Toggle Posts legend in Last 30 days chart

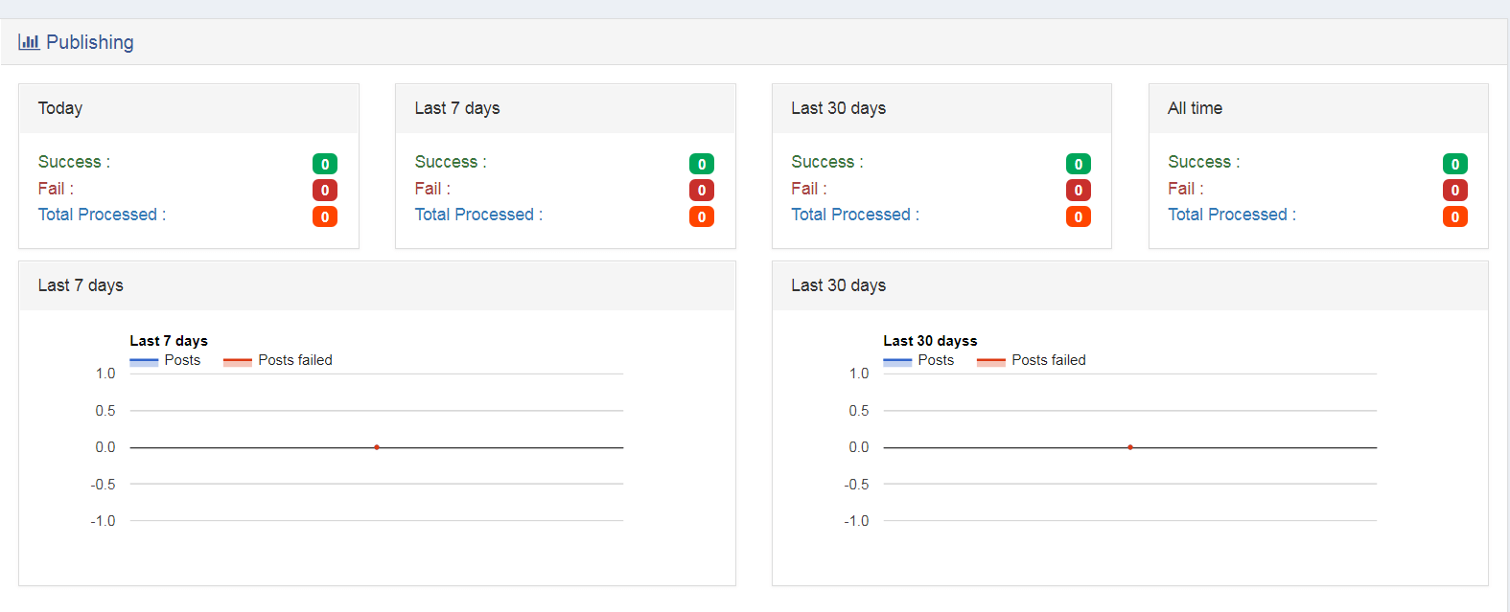tap(918, 360)
